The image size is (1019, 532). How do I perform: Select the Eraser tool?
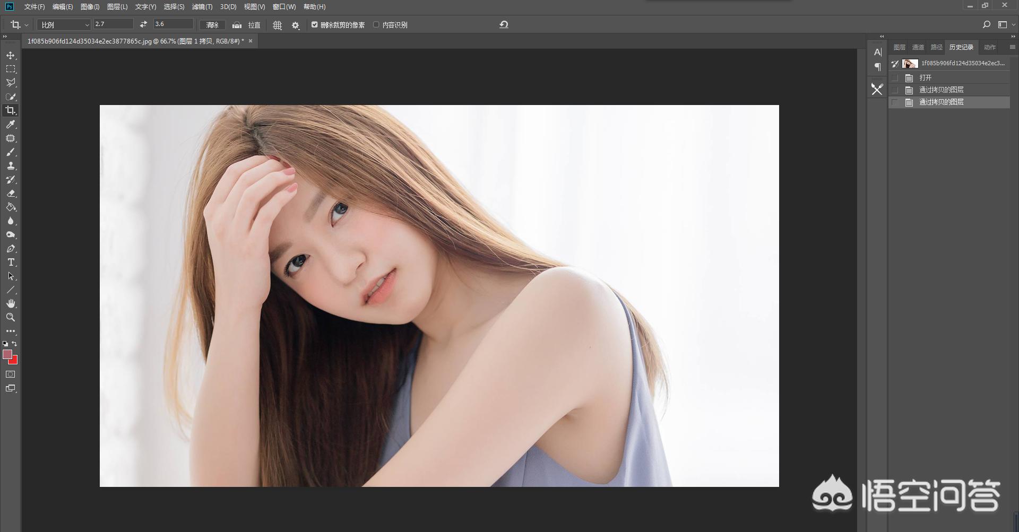pos(11,194)
